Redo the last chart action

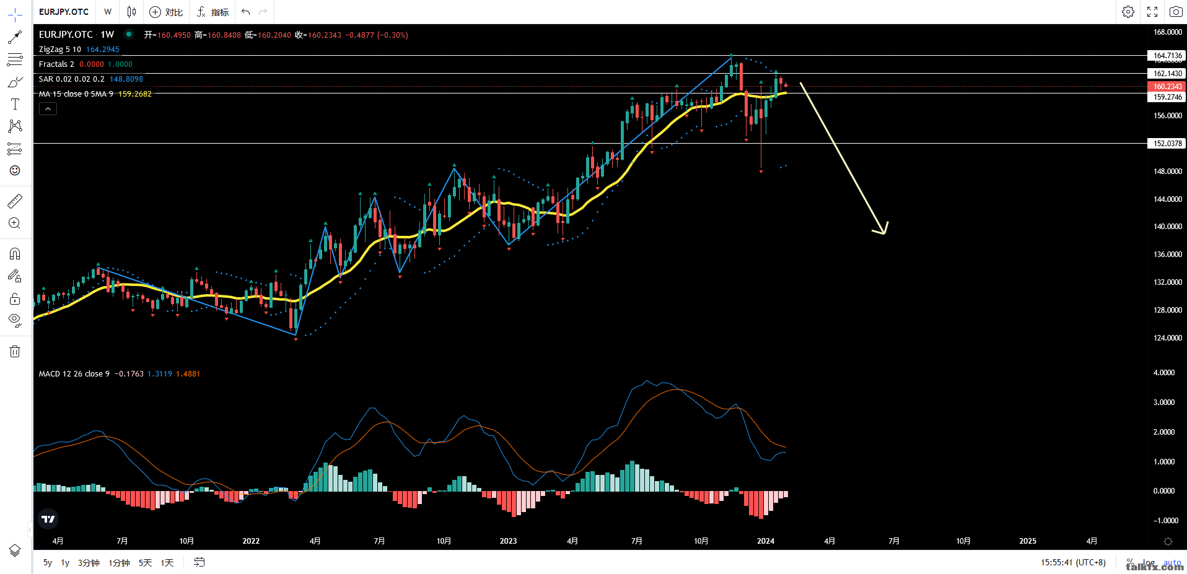click(x=263, y=12)
